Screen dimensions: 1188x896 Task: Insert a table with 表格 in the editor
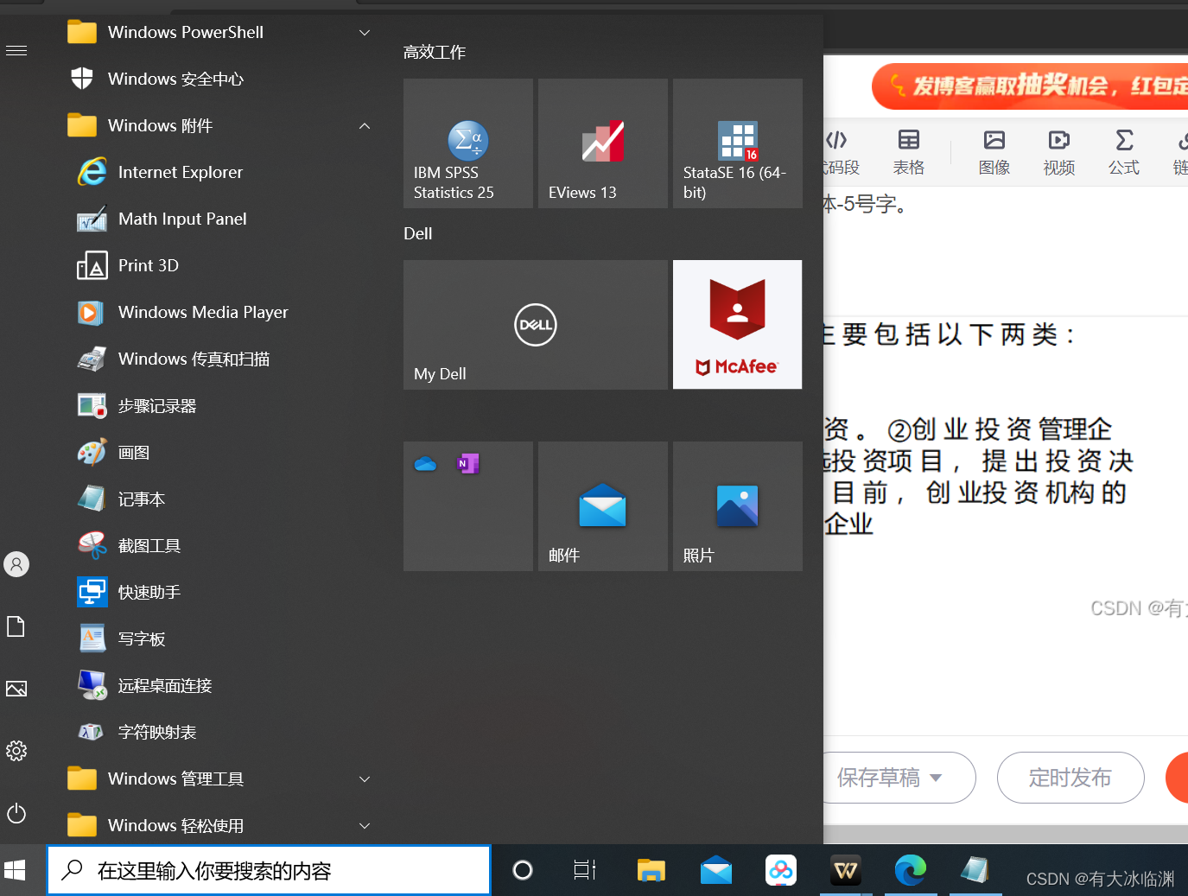(x=908, y=152)
